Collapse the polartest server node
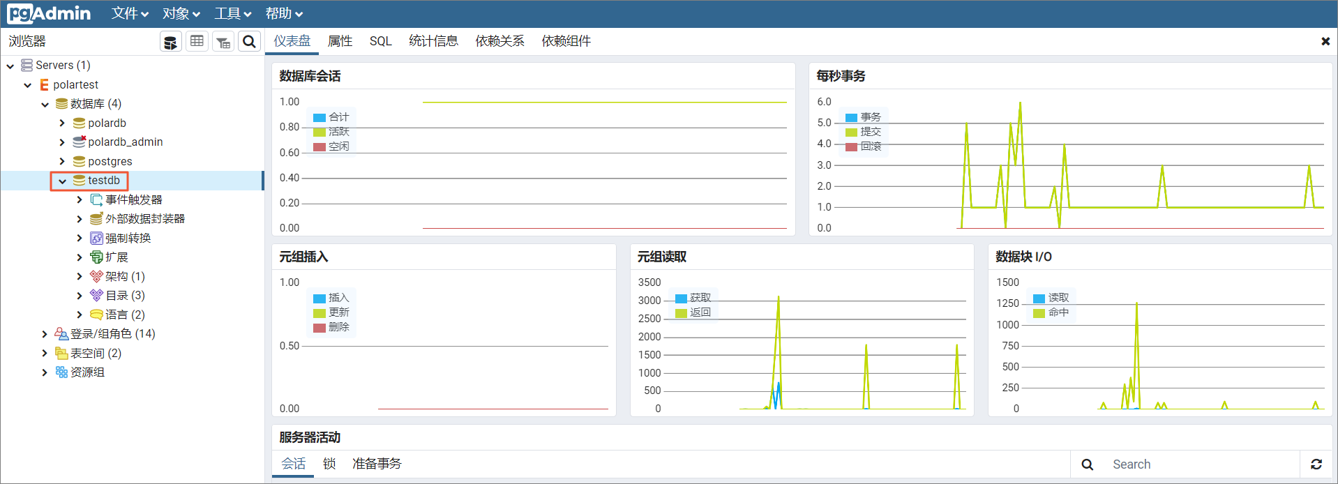This screenshot has width=1338, height=484. pos(28,85)
